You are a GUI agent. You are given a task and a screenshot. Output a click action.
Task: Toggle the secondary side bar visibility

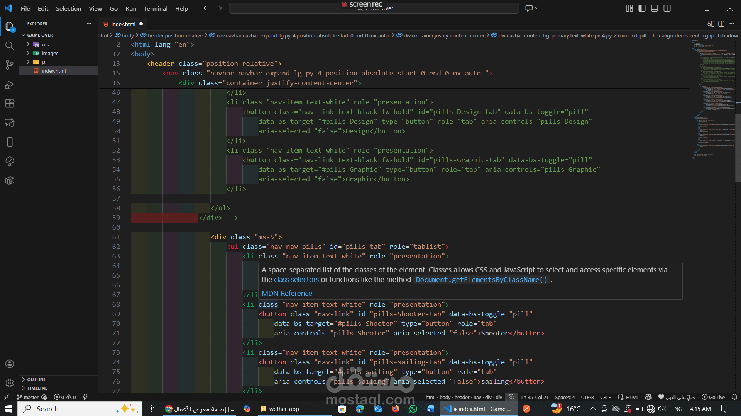tap(667, 8)
